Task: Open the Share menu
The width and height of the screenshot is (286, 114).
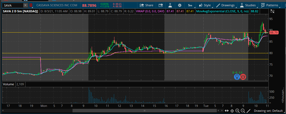Action: (x=147, y=5)
